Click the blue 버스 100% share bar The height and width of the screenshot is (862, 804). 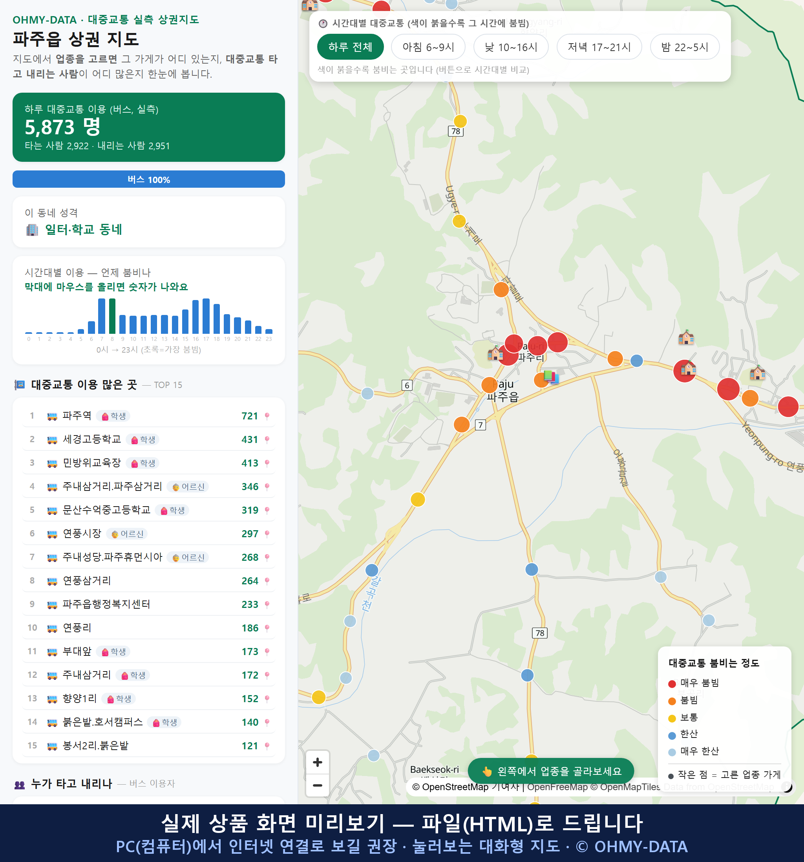(149, 179)
